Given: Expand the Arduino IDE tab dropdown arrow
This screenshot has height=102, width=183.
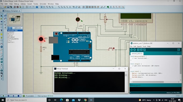Looking at the screenshot, I should tap(178, 53).
